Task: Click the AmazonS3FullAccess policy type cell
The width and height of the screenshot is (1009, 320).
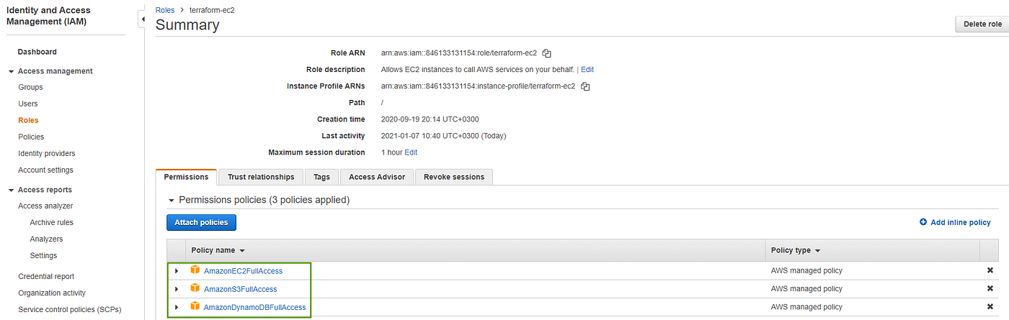Action: tap(806, 289)
